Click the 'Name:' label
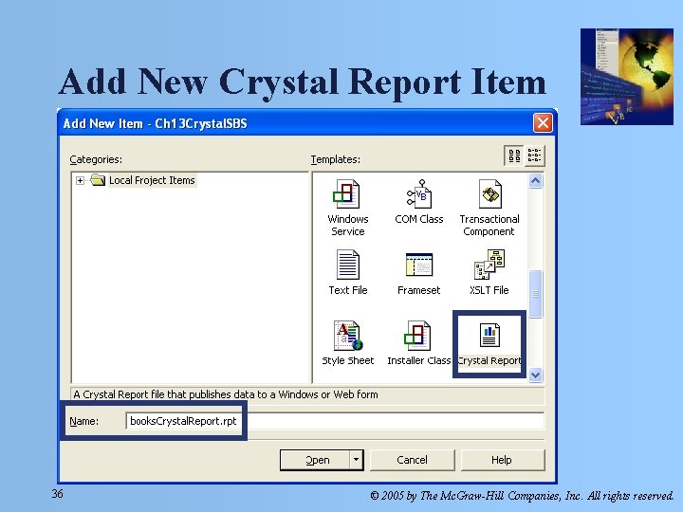This screenshot has width=683, height=512. coord(84,421)
